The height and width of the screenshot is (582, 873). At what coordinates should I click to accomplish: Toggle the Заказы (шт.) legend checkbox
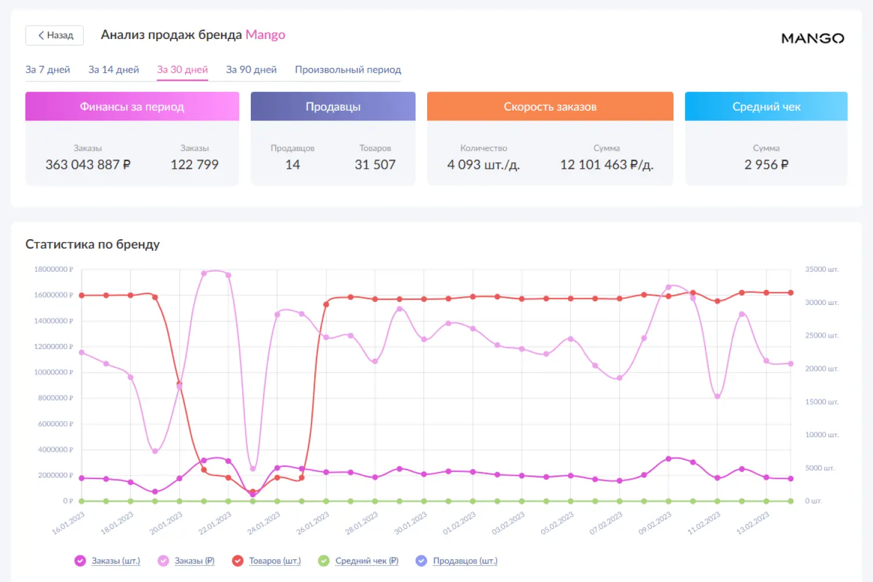[x=80, y=560]
